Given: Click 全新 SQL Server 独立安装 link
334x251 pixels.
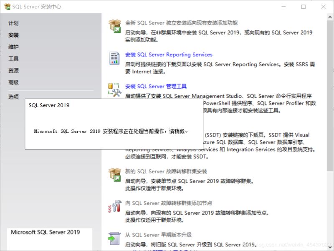Looking at the screenshot, I should (x=181, y=23).
